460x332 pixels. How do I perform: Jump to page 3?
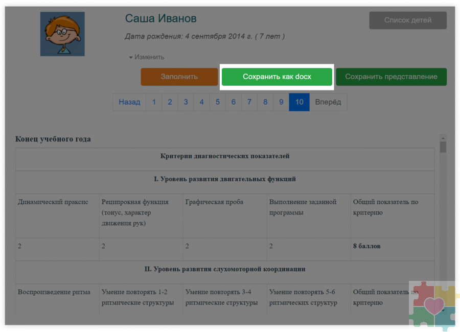(186, 102)
